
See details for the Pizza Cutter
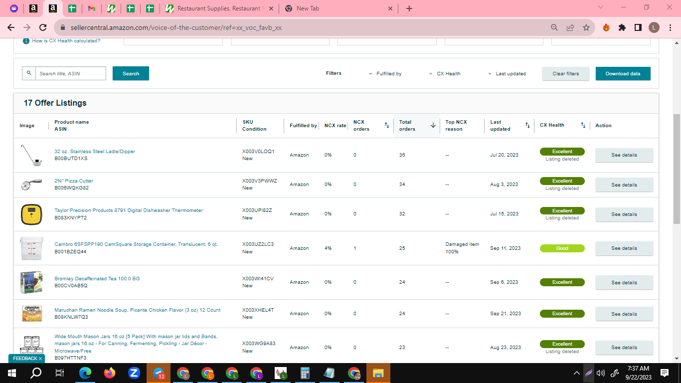pos(624,185)
